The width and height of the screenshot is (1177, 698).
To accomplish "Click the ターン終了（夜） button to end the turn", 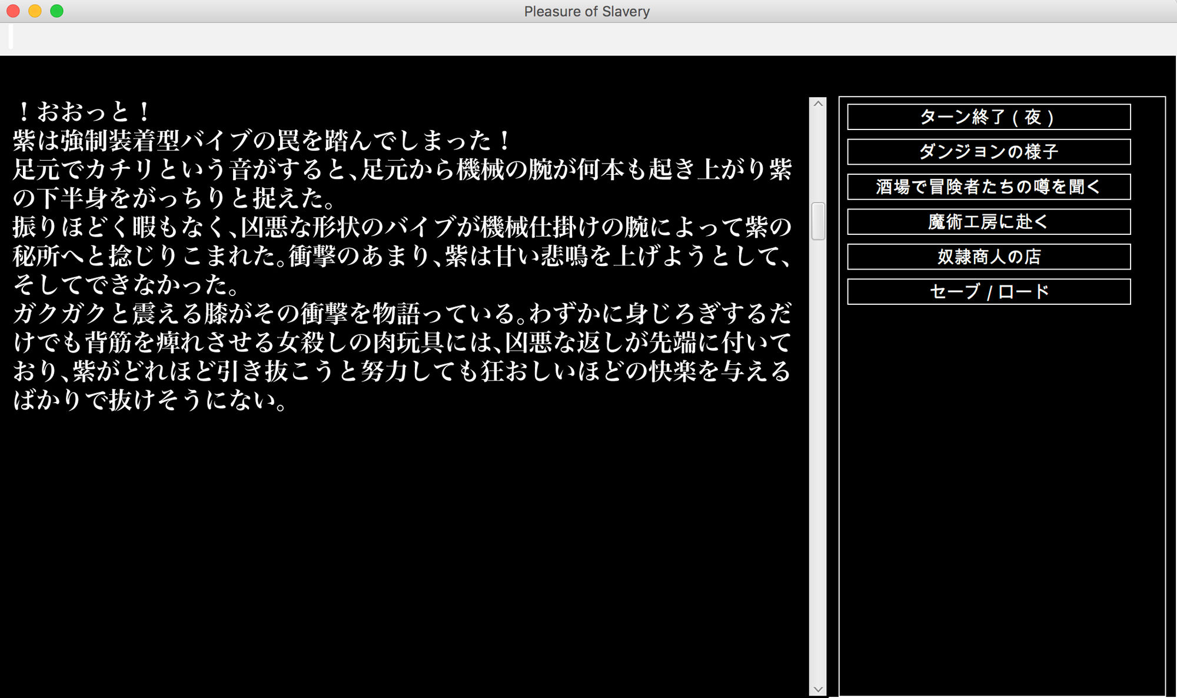I will tap(988, 117).
